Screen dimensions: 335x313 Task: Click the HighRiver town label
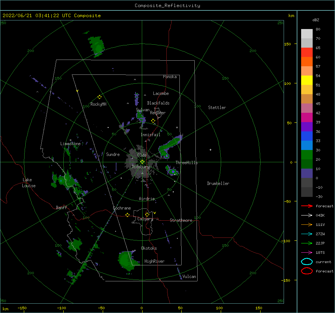[x=154, y=261]
